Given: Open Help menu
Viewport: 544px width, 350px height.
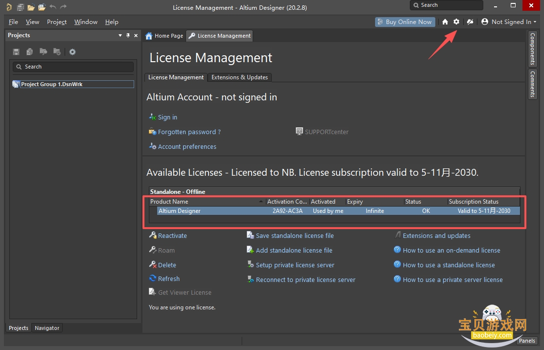Looking at the screenshot, I should 112,22.
